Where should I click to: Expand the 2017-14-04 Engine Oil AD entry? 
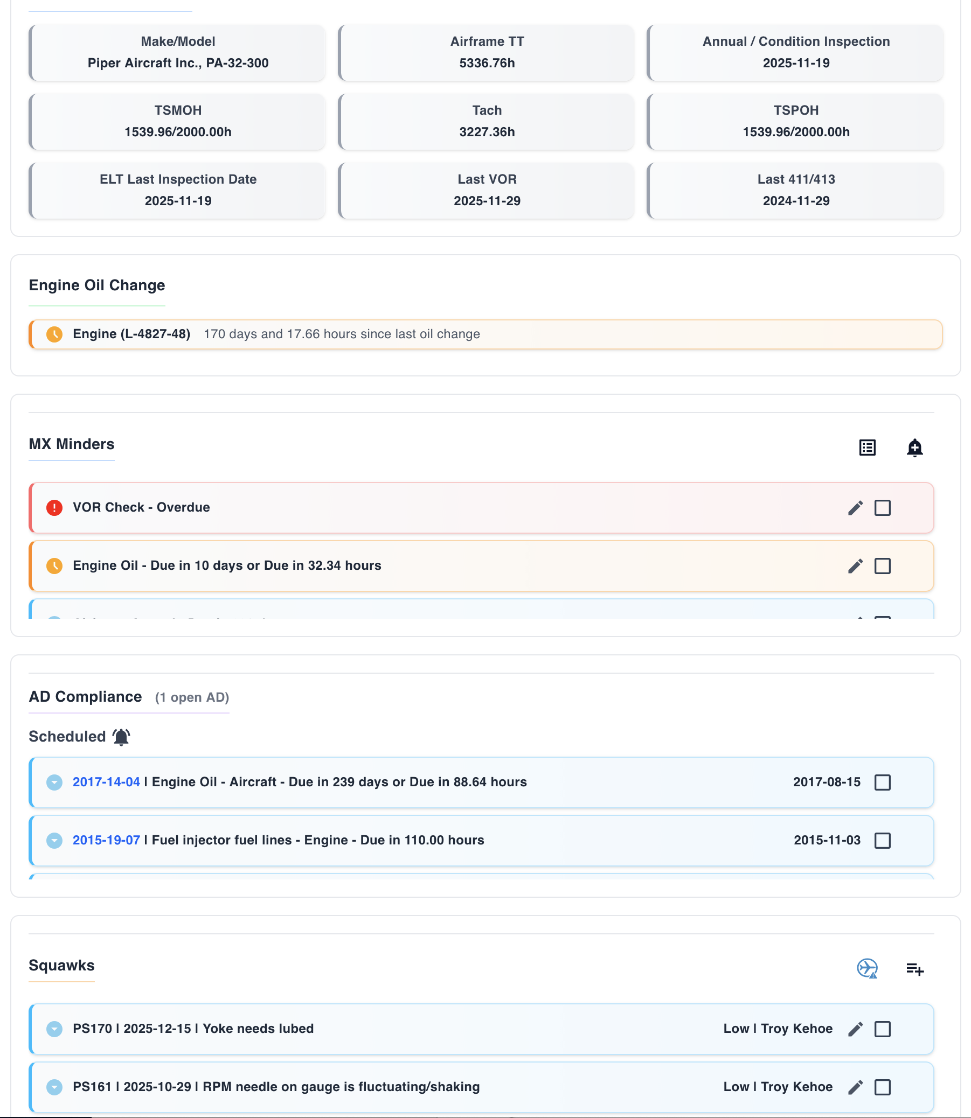54,782
